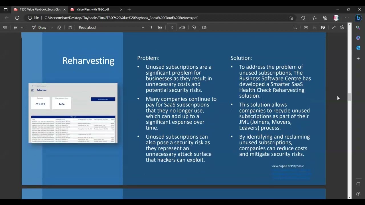Open the PDF table of contents
Image resolution: width=365 pixels, height=205 pixels.
coord(5,27)
